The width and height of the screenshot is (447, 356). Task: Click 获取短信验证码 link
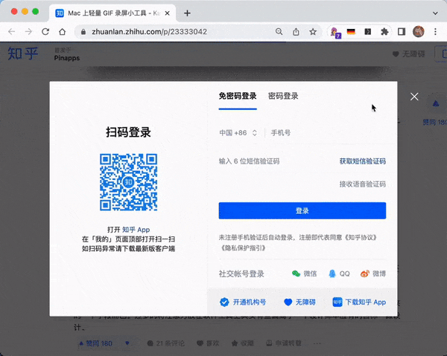(362, 161)
